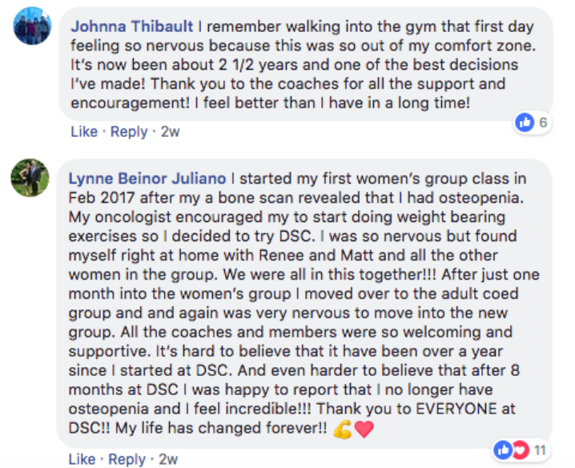The height and width of the screenshot is (468, 575).
Task: Click the thumbs-up reaction icon on Johnna's comment
Action: [525, 123]
